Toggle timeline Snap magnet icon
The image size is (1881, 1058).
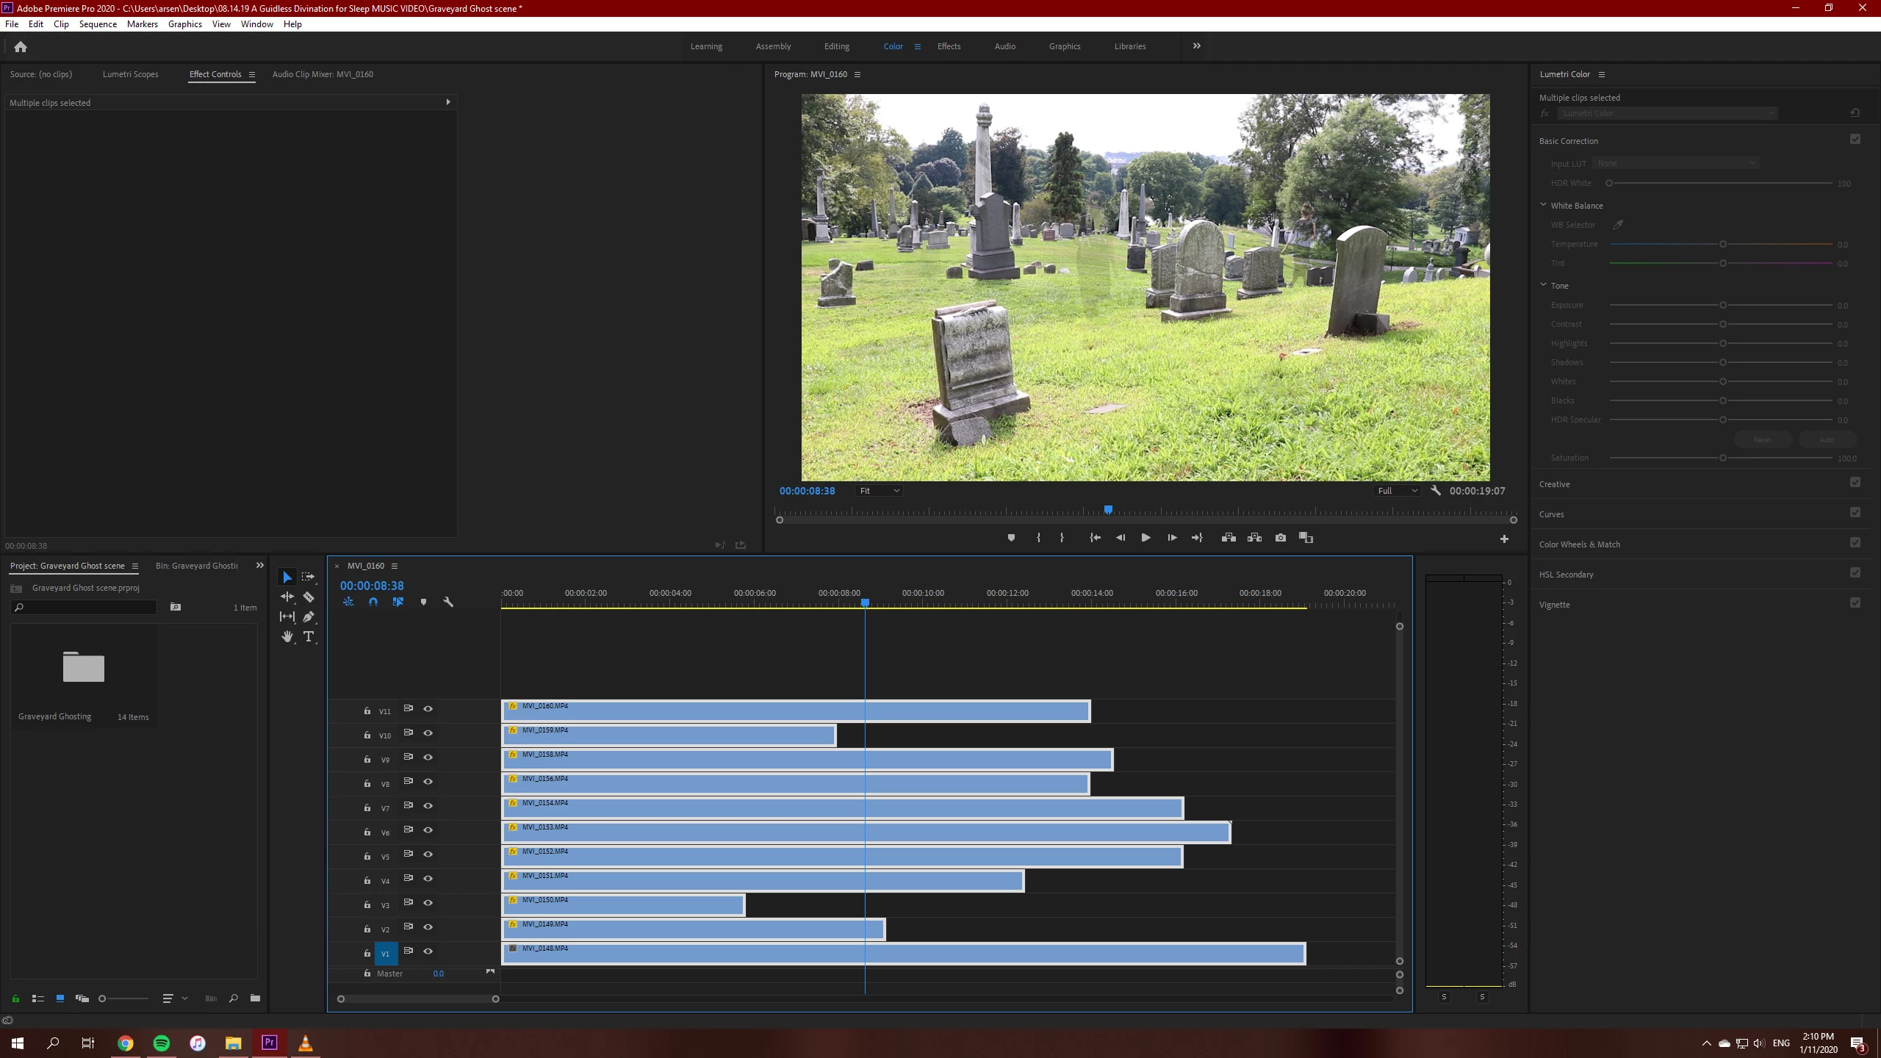tap(373, 602)
